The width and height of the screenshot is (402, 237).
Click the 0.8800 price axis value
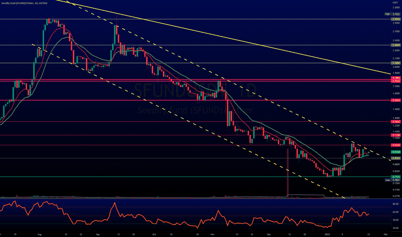click(x=396, y=164)
